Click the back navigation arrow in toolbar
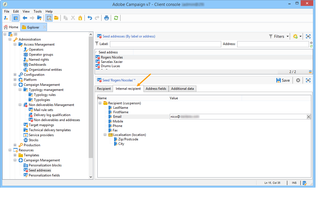The width and height of the screenshot is (325, 198). tap(25, 18)
